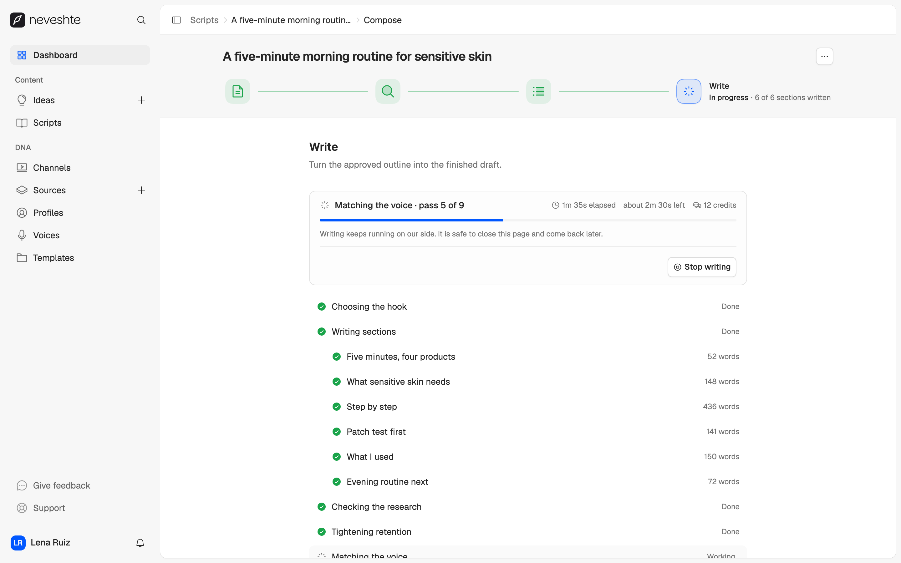Click the clock icon next to elapsed time
Viewport: 901px width, 563px height.
556,205
